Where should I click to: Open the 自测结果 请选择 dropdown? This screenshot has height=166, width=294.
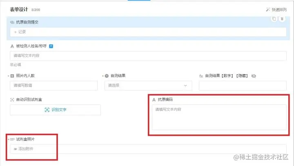pos(148,85)
